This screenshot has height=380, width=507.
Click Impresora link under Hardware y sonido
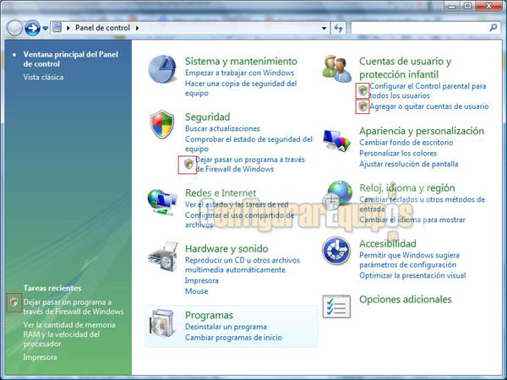[x=202, y=280]
